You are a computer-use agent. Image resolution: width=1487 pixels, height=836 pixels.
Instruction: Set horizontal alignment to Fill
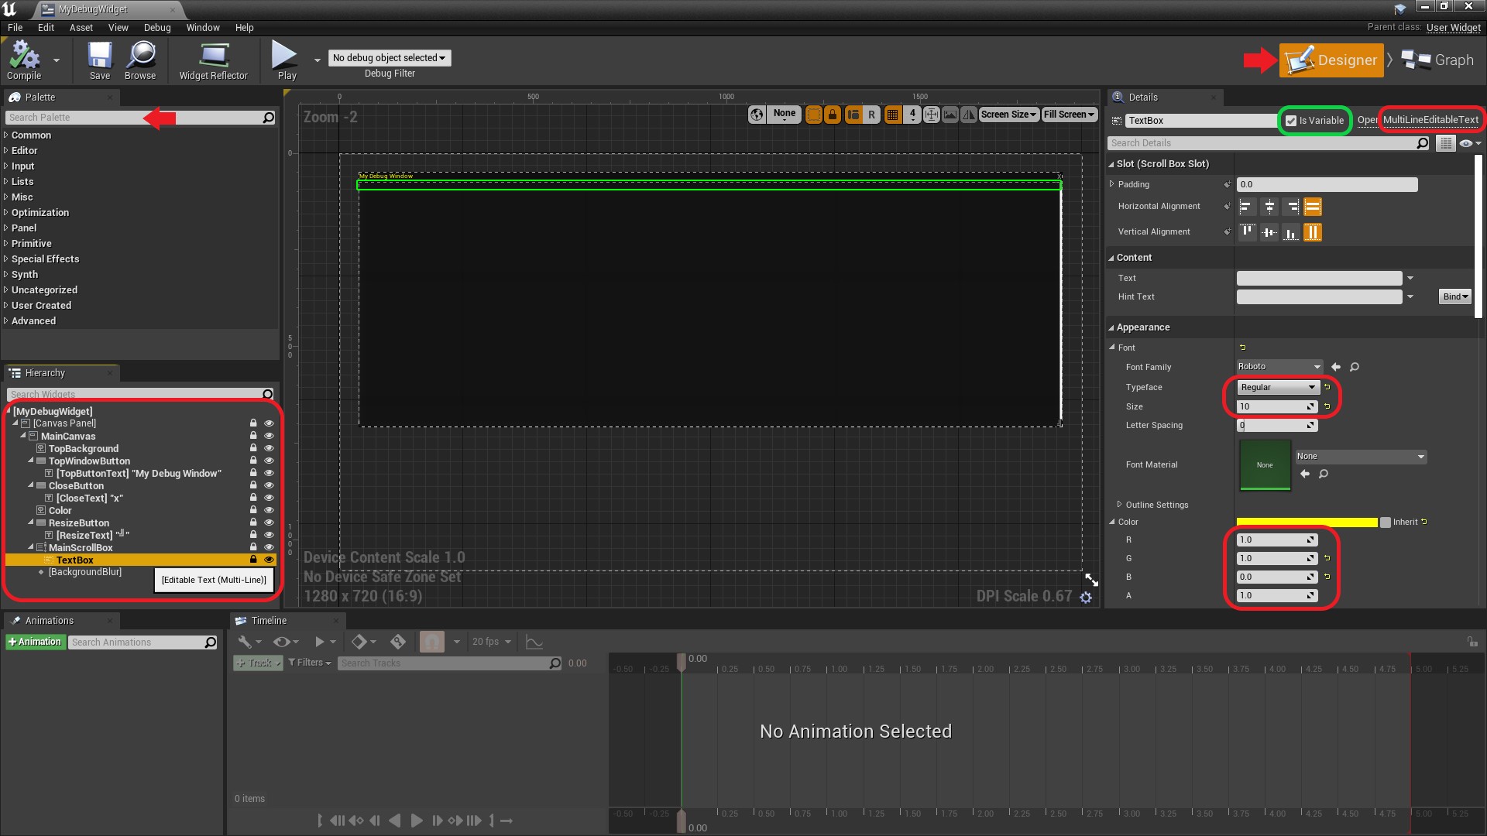pos(1313,207)
